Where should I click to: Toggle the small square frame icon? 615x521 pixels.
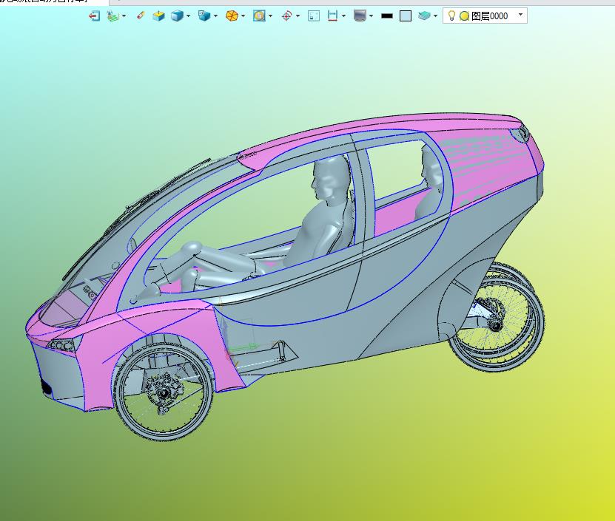(314, 16)
